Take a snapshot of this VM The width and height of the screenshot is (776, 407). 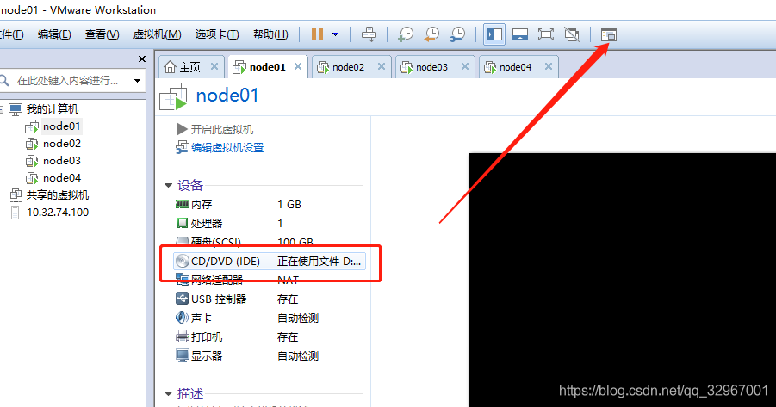pos(406,34)
